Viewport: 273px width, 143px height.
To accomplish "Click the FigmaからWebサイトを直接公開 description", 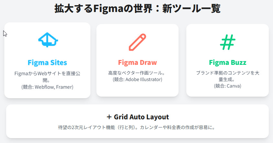I will click(47, 77).
